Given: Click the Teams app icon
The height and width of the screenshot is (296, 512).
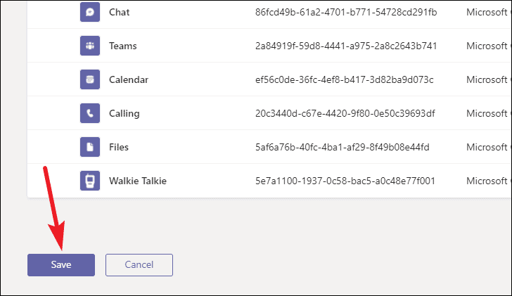Looking at the screenshot, I should pos(90,46).
